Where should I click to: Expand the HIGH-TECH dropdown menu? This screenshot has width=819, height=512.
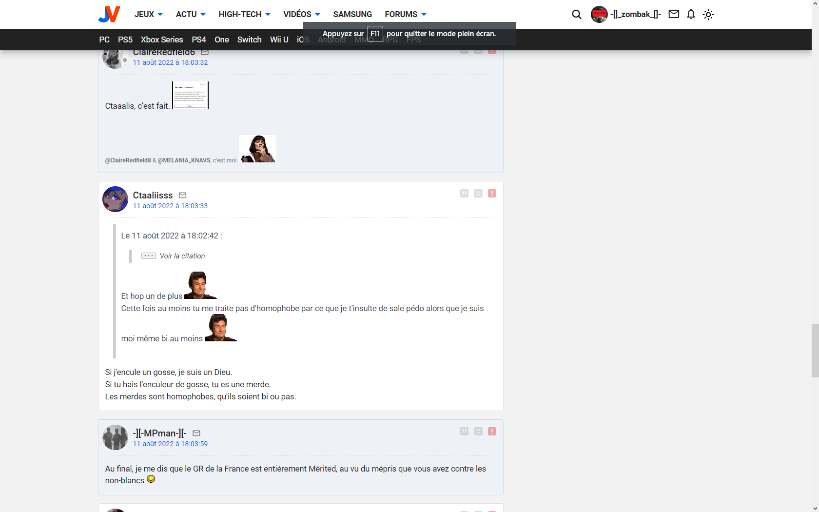(244, 14)
